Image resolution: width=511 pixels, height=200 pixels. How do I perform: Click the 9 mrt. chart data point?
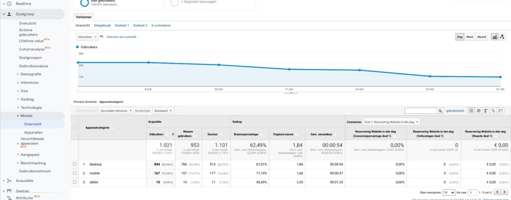tap(148, 62)
